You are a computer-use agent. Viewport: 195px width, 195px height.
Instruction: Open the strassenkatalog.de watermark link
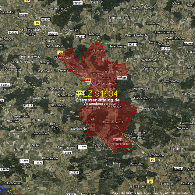(x=97, y=100)
